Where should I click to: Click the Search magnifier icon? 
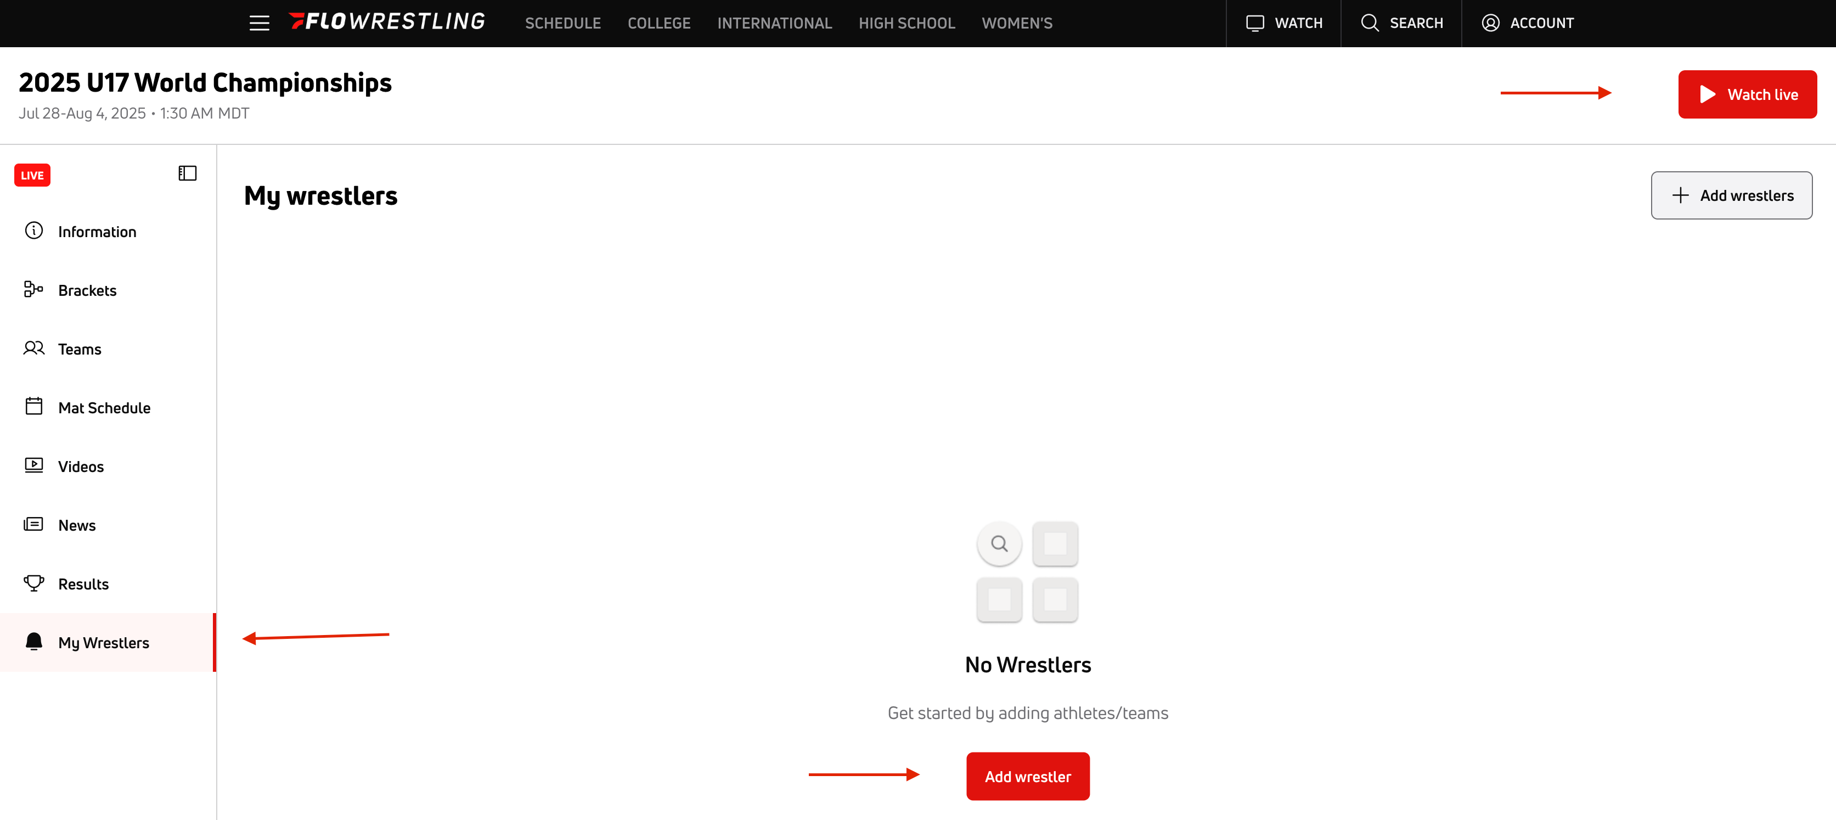coord(1369,23)
